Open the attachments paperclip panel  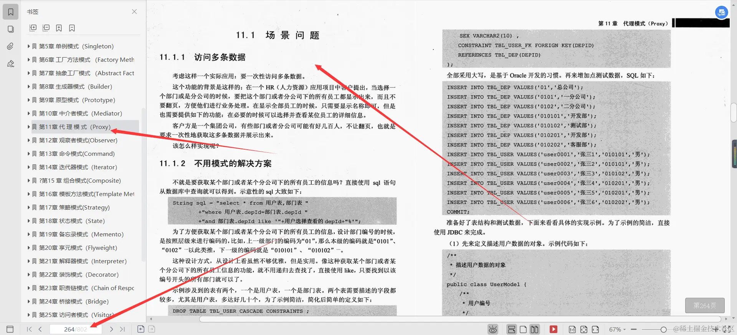[11, 46]
